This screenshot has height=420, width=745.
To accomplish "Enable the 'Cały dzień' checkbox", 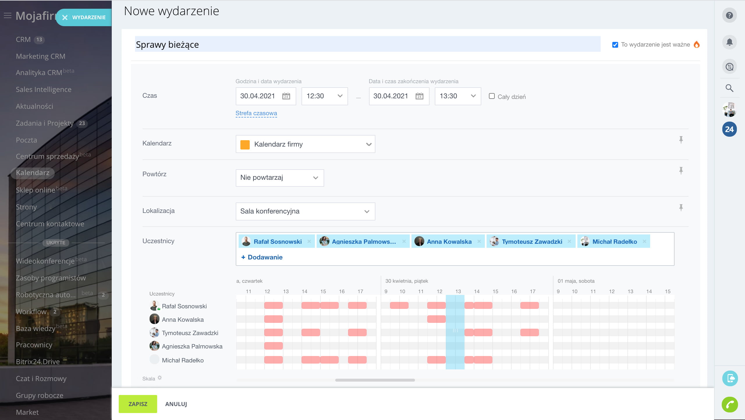I will [x=492, y=96].
